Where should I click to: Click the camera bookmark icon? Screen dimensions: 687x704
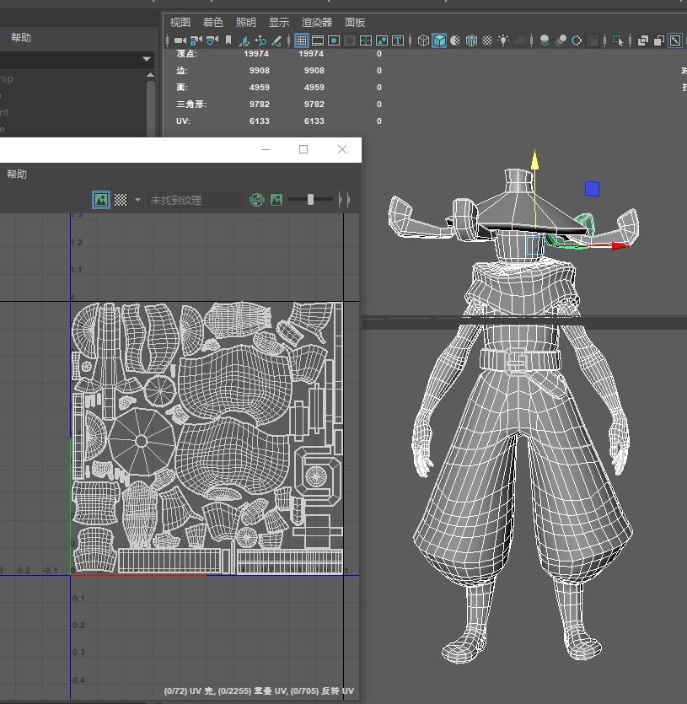[228, 40]
